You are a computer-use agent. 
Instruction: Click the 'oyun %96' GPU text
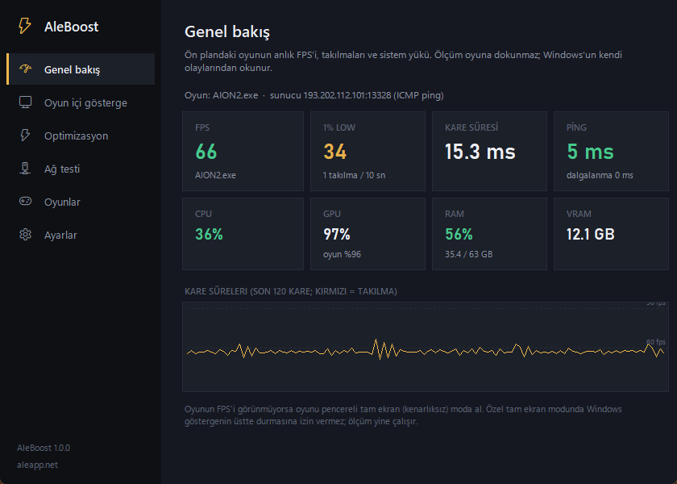pyautogui.click(x=342, y=255)
